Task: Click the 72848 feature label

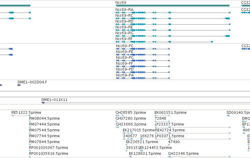Action: (160, 118)
